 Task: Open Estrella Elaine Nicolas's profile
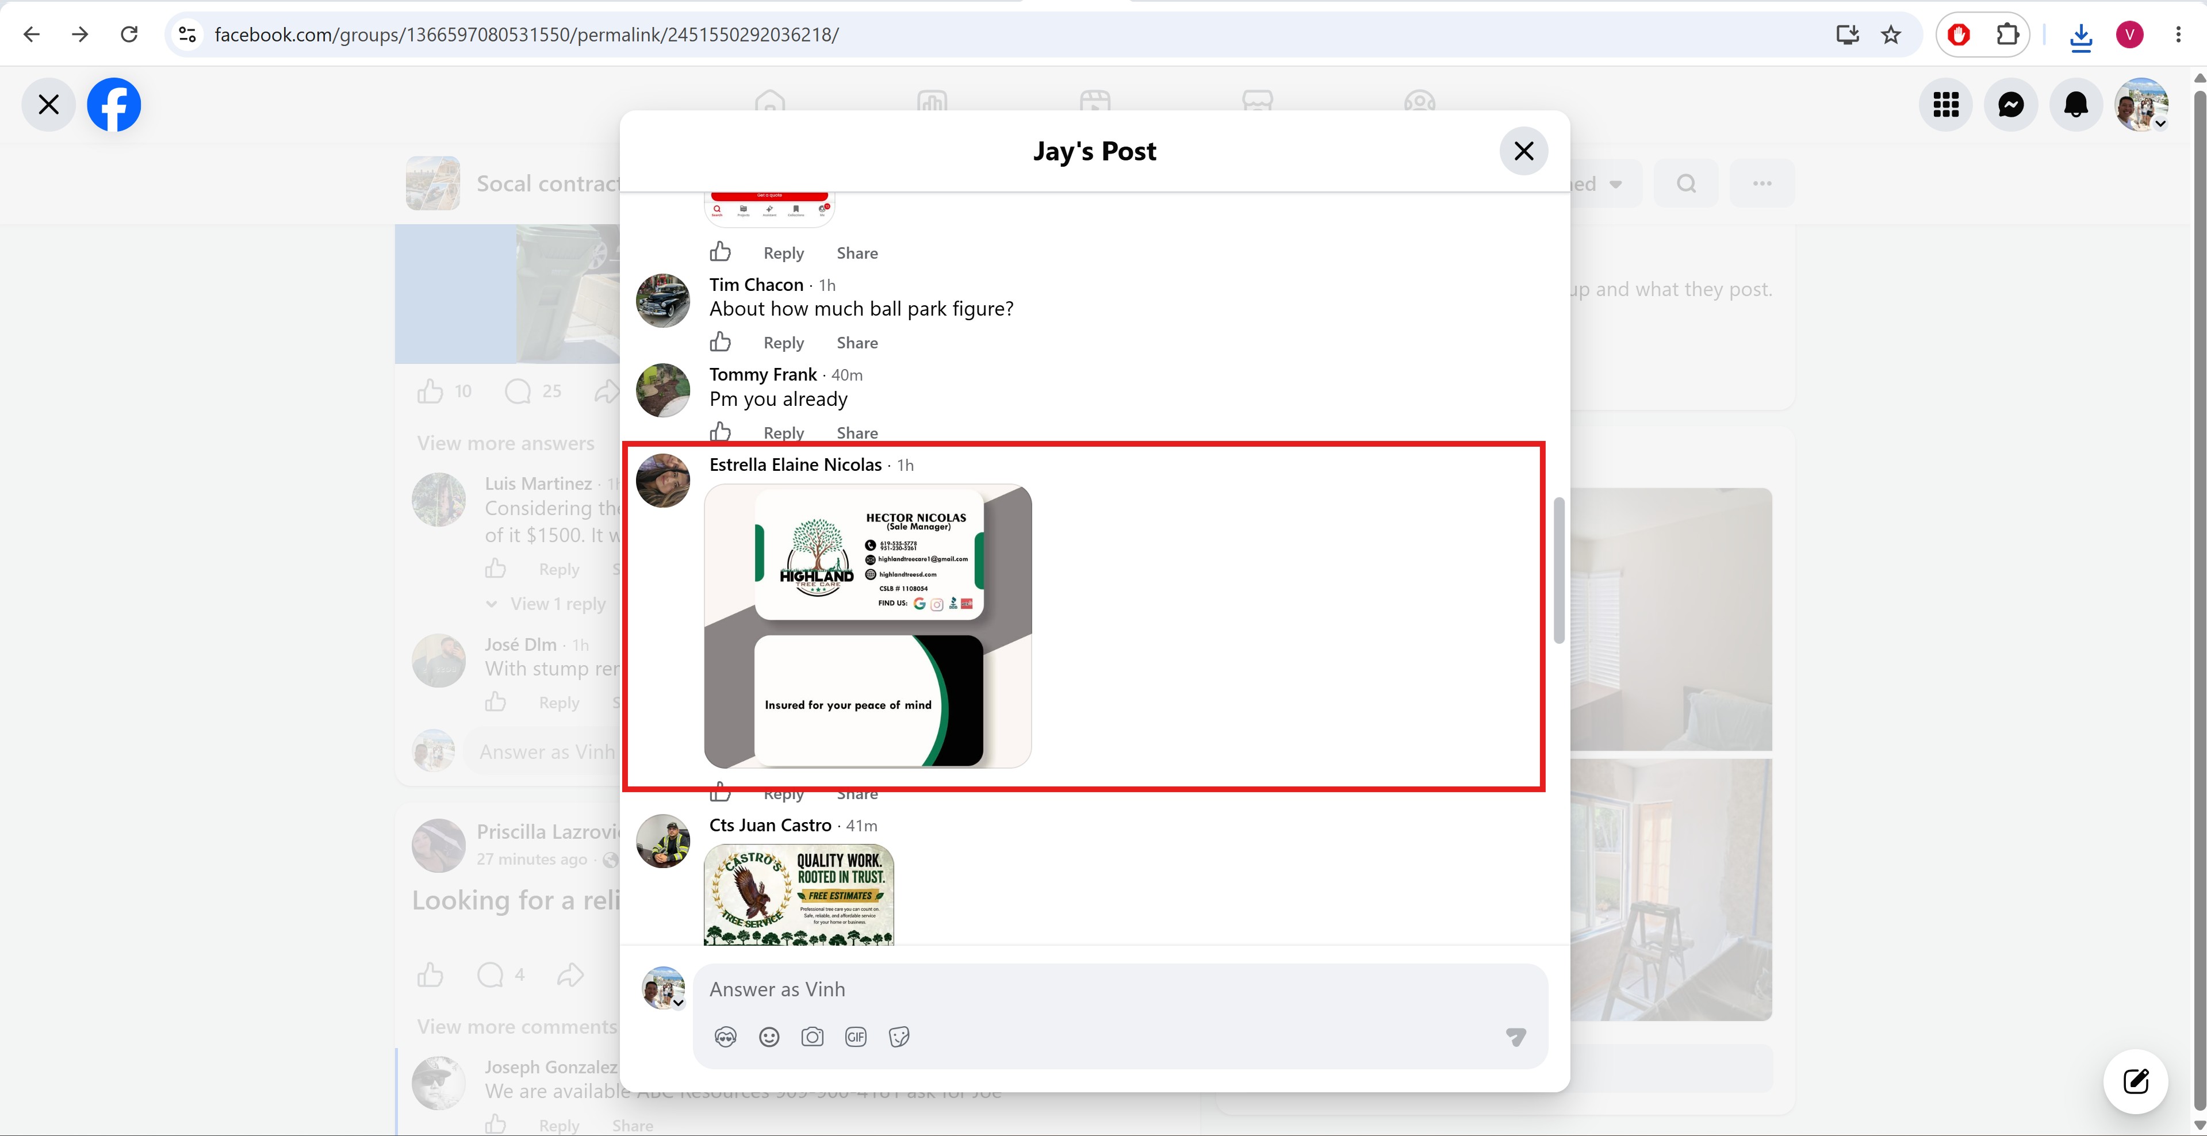[x=795, y=465]
